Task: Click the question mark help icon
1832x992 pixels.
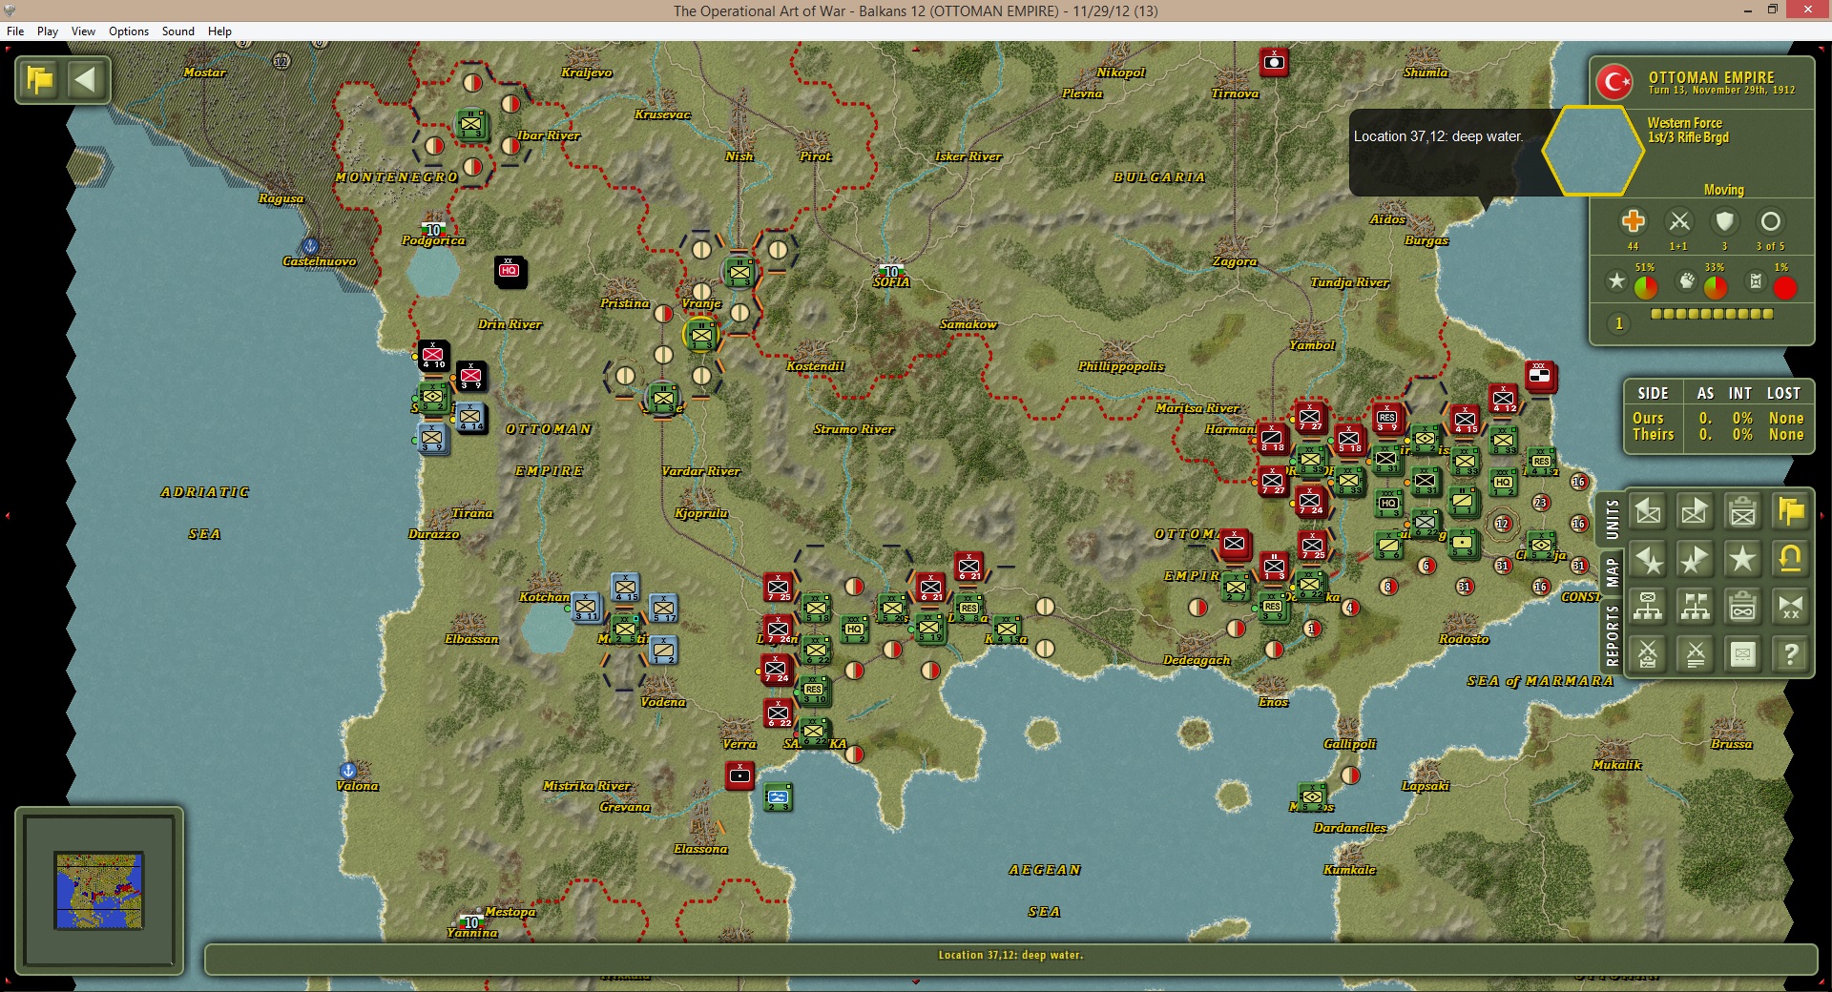Action: (1791, 654)
